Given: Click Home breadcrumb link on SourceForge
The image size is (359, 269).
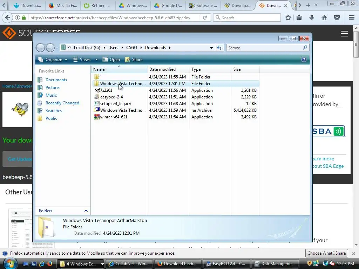Looking at the screenshot, I should 8,86.
